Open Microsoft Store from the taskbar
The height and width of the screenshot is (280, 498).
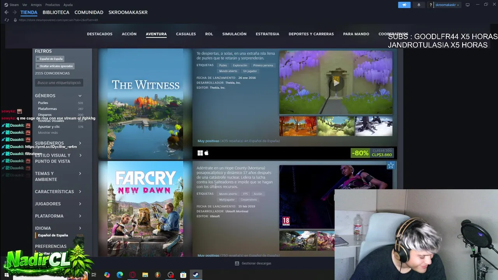(x=183, y=275)
